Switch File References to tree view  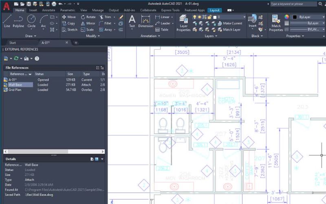click(102, 68)
